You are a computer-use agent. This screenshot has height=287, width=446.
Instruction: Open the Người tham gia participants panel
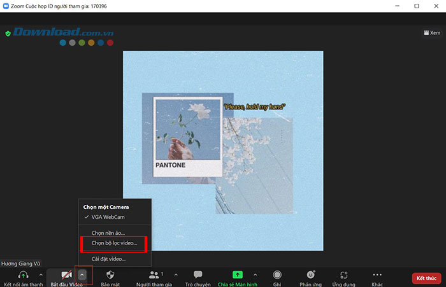(154, 275)
